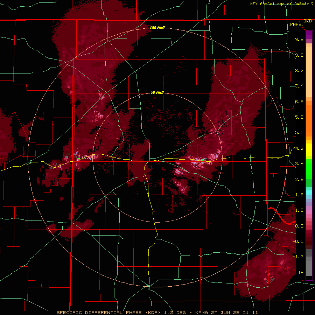Pick the bright green segment of the color bar
This screenshot has width=315, height=315.
pos(309,169)
